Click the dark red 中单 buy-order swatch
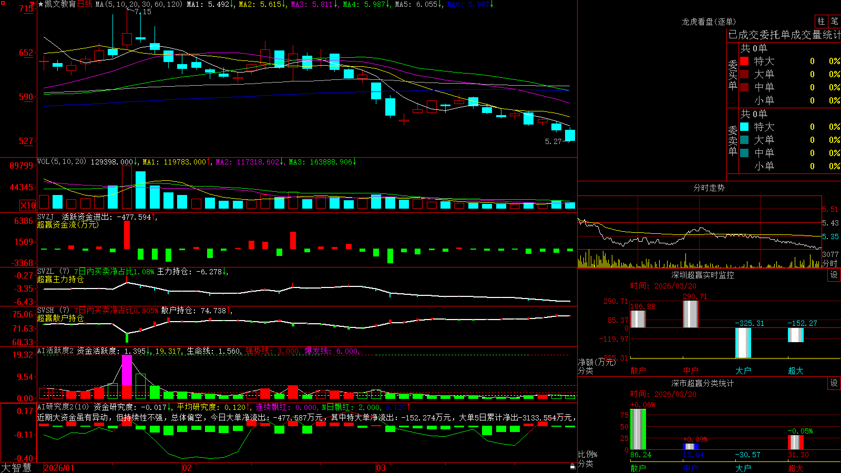Image resolution: width=841 pixels, height=473 pixels. pyautogui.click(x=744, y=87)
